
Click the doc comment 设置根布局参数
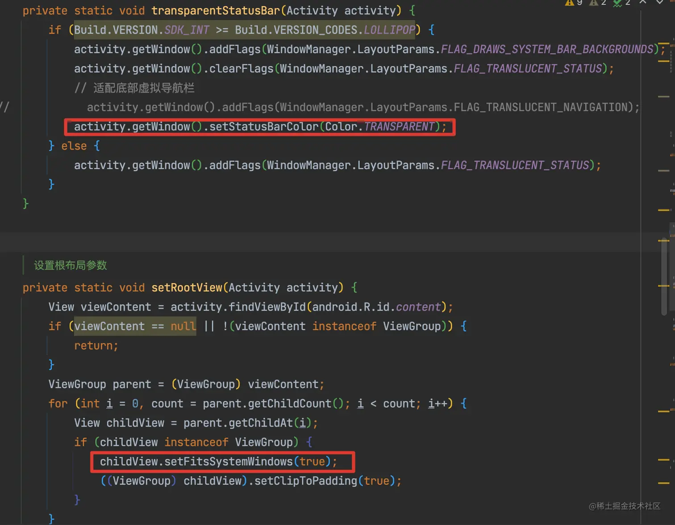[71, 265]
